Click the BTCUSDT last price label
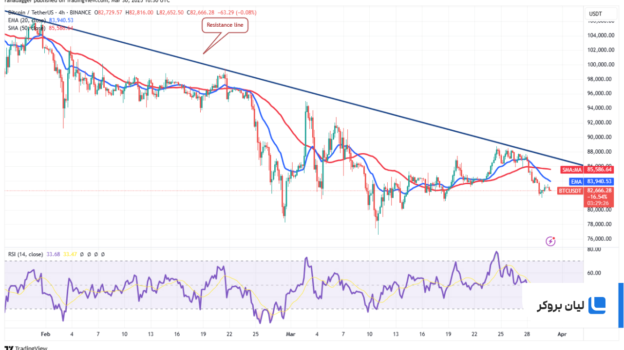The image size is (624, 350). click(570, 191)
